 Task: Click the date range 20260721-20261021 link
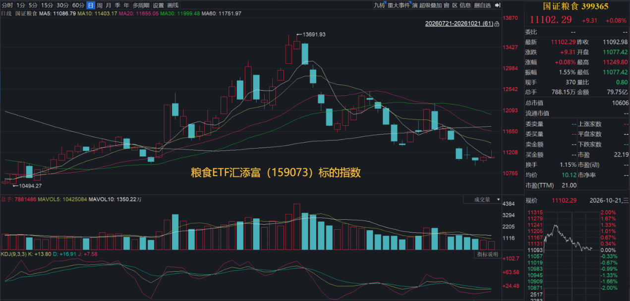459,24
